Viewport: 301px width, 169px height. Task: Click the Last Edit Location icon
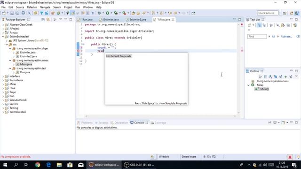pos(170,13)
